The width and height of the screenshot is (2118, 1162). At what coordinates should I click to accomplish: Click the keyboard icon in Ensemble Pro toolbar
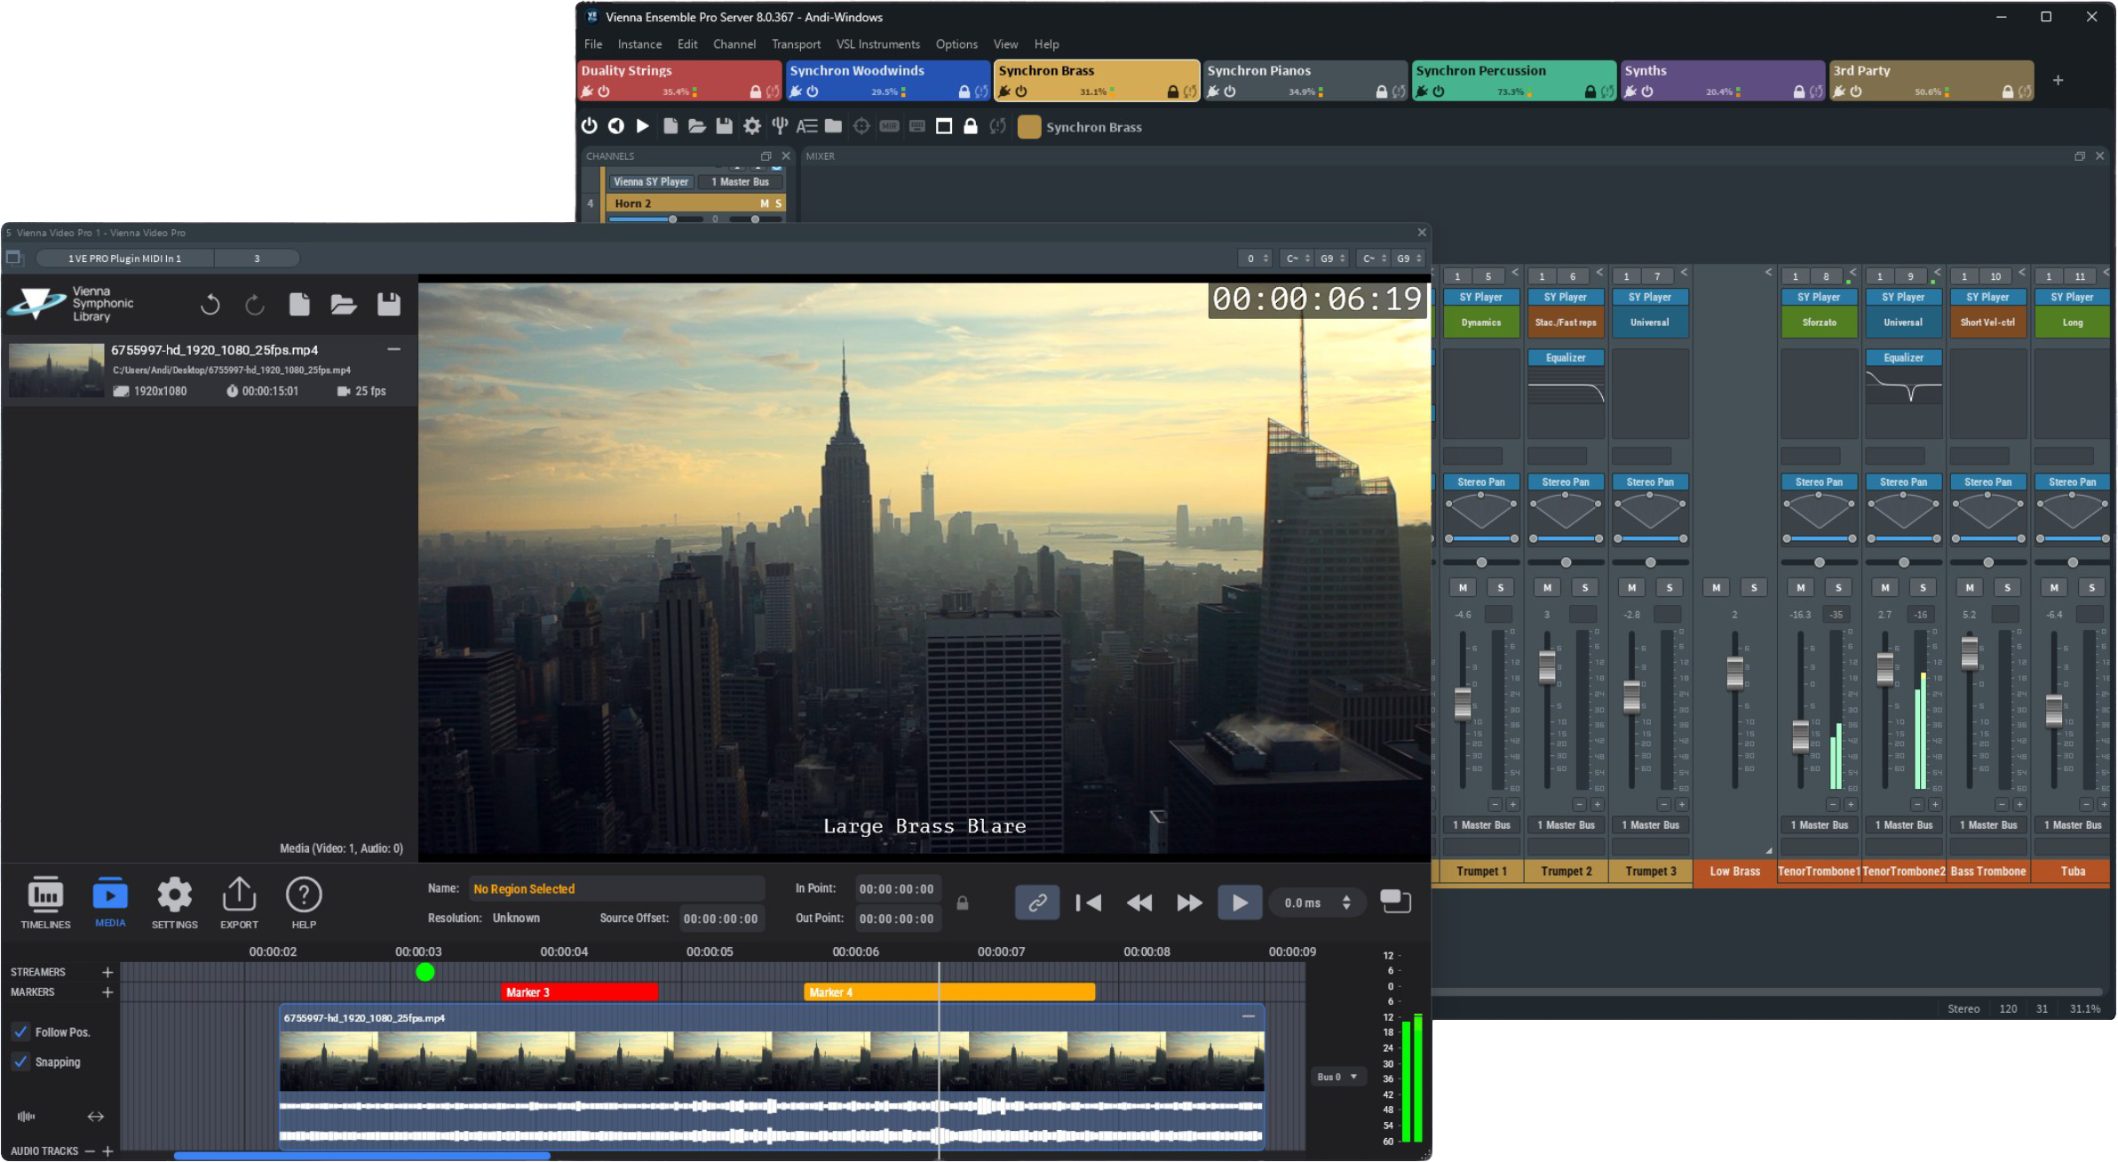(917, 126)
